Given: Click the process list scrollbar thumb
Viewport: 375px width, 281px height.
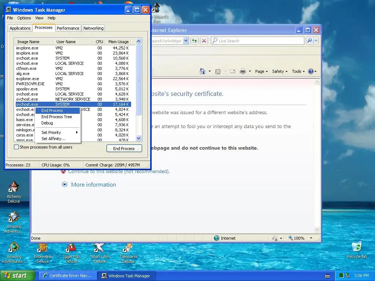Looking at the screenshot, I should [139, 79].
